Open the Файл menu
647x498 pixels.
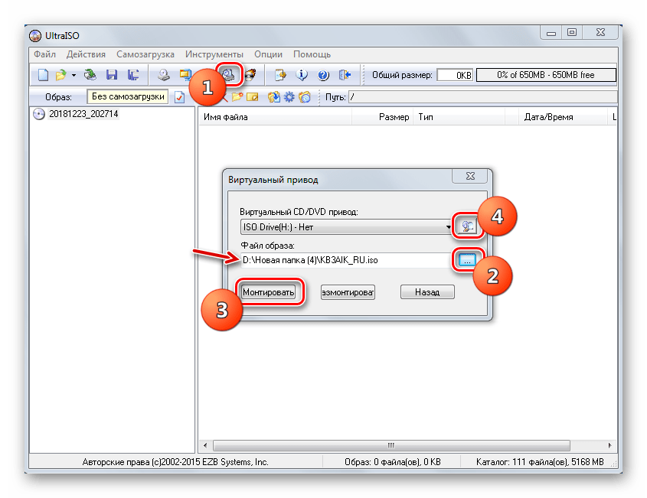click(44, 54)
